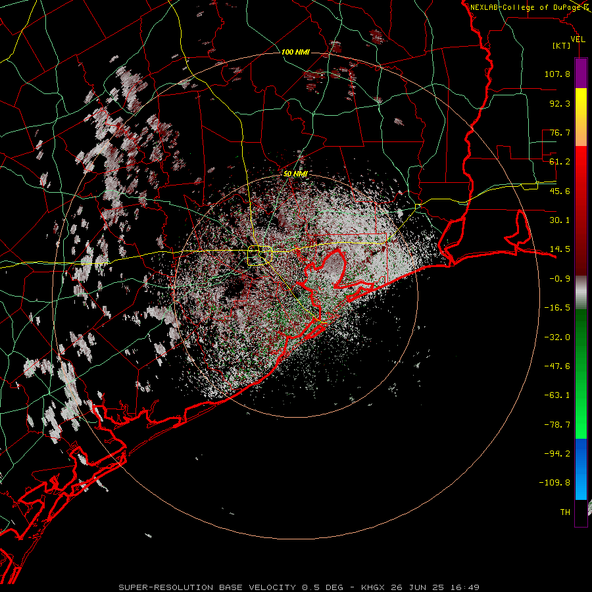This screenshot has width=592, height=592.
Task: Click the 61.2 velocity legend value
Action: pos(560,162)
